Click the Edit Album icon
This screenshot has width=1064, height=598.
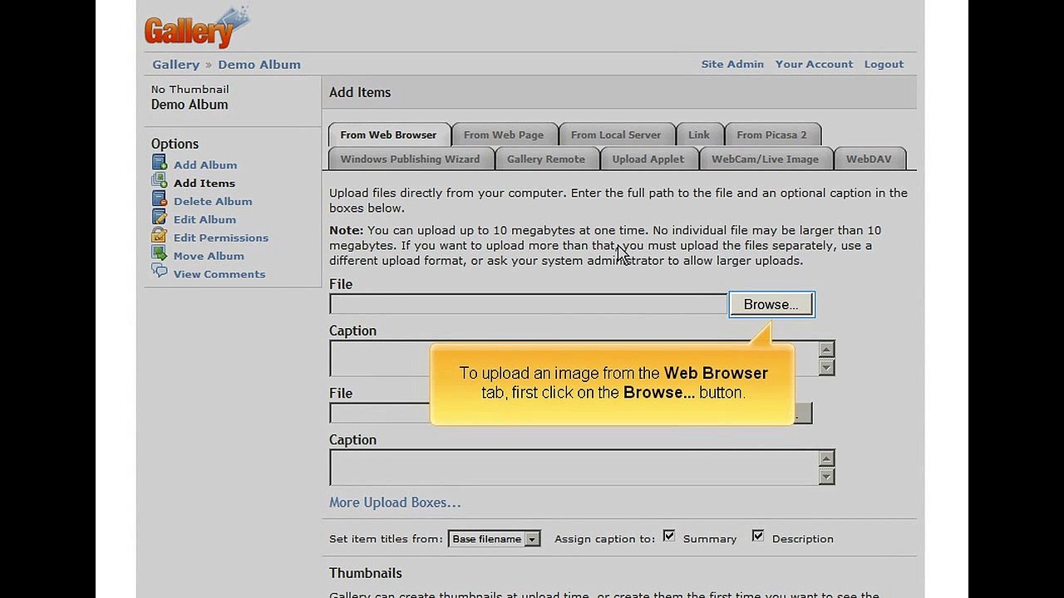click(159, 218)
